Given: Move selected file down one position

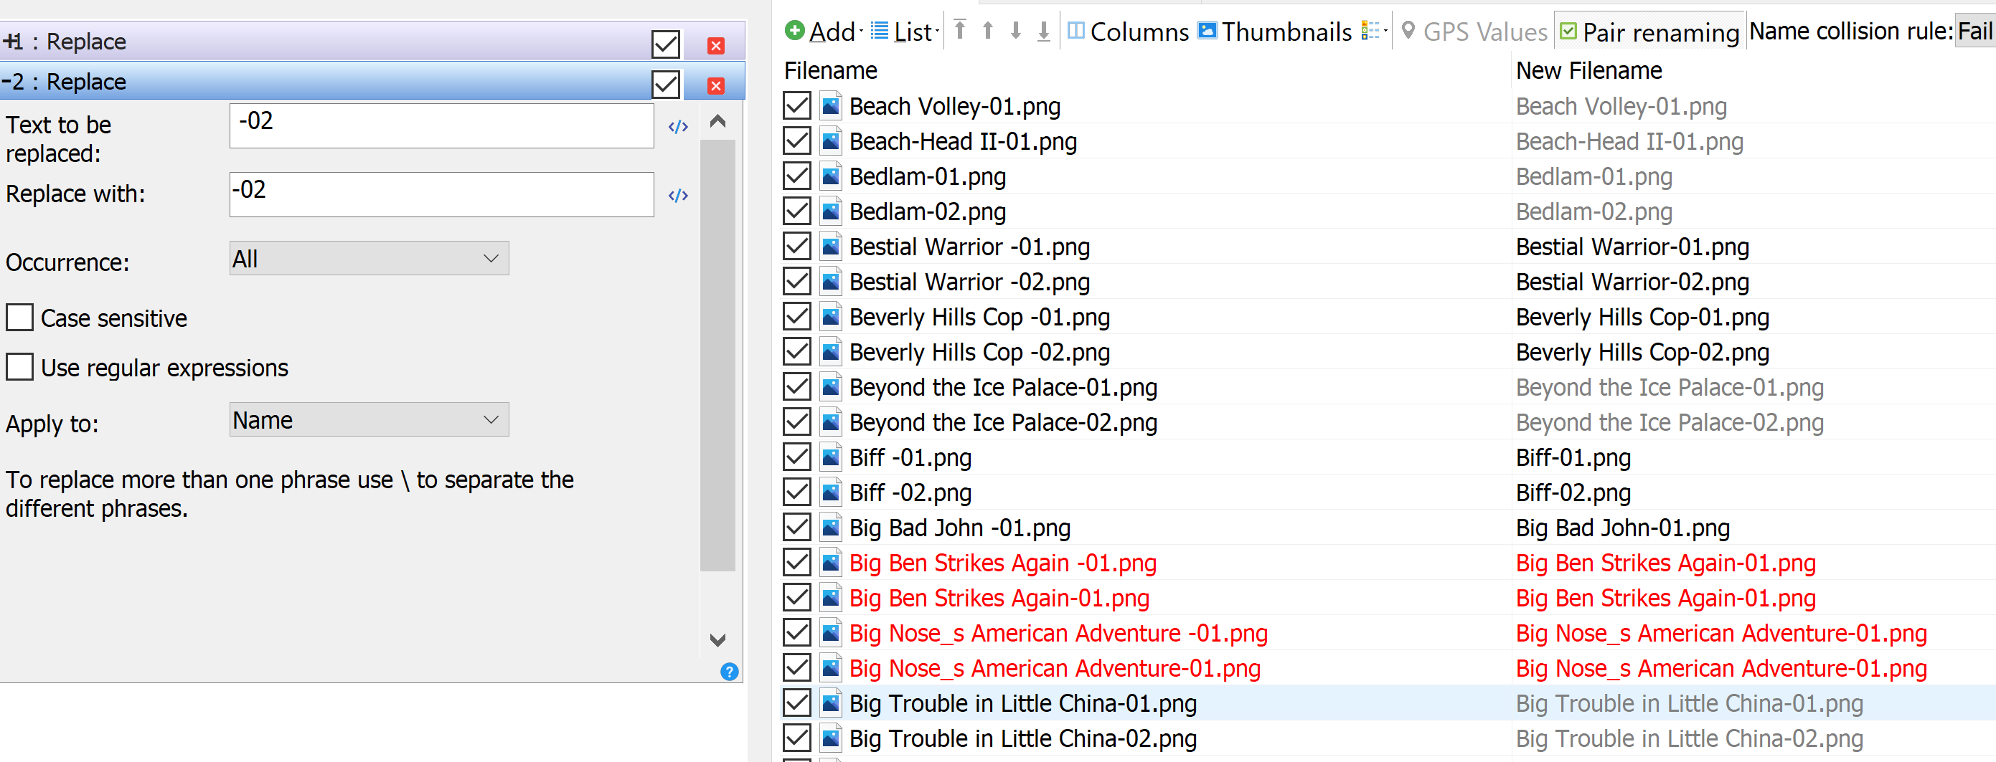Looking at the screenshot, I should tap(1016, 30).
